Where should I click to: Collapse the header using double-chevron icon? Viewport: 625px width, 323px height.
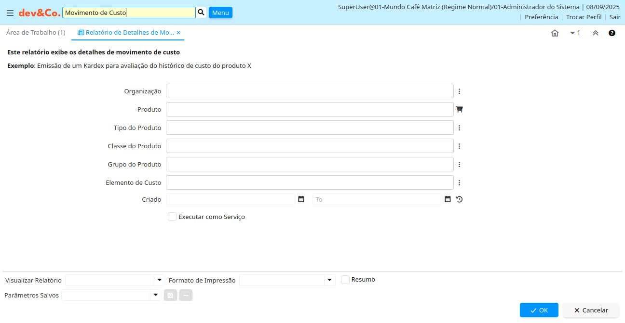tap(596, 33)
